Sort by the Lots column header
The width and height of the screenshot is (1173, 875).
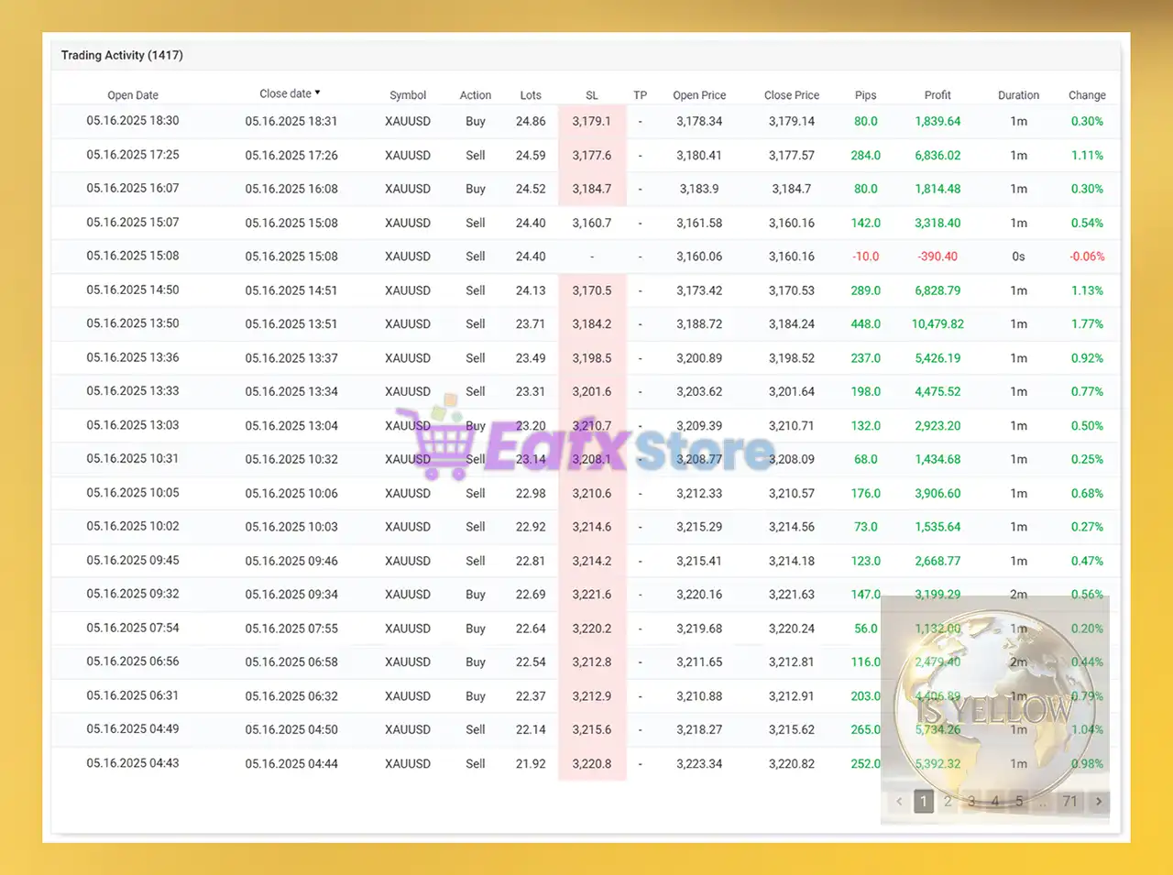point(531,95)
